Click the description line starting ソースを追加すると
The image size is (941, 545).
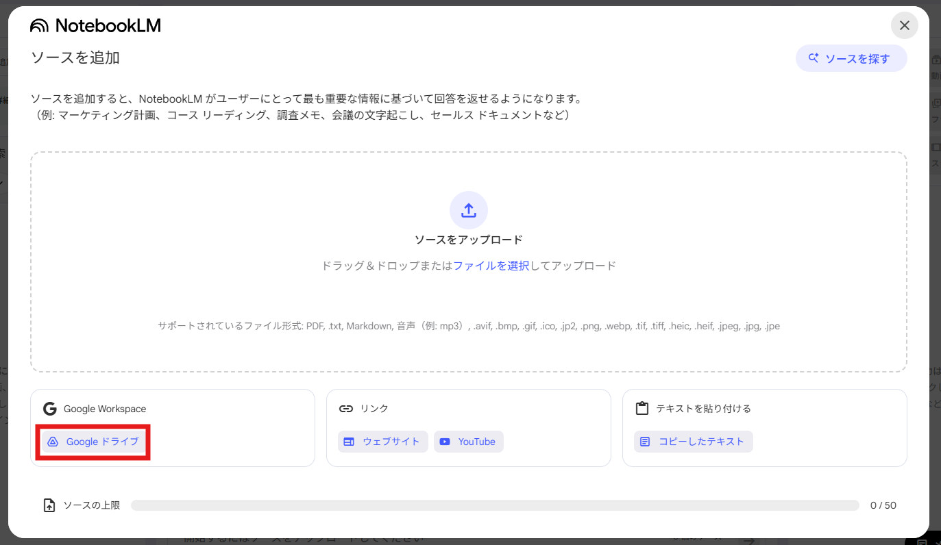[x=306, y=99]
